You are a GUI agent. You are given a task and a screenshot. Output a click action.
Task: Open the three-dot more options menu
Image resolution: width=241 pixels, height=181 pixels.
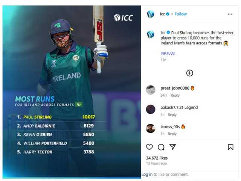(x=230, y=14)
